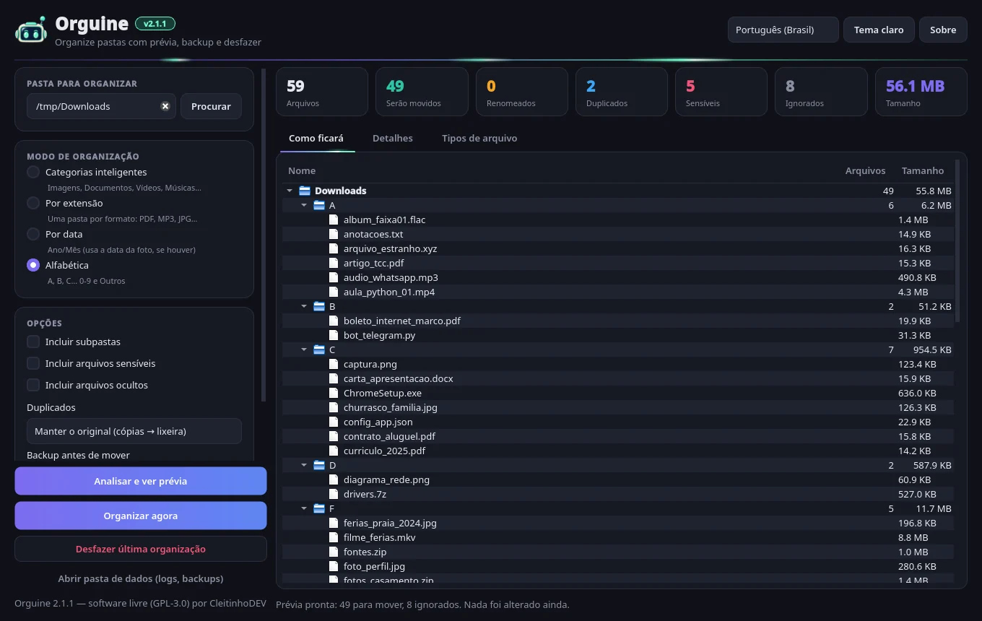Click the Downloads root folder icon
This screenshot has width=982, height=621.
[x=305, y=191]
